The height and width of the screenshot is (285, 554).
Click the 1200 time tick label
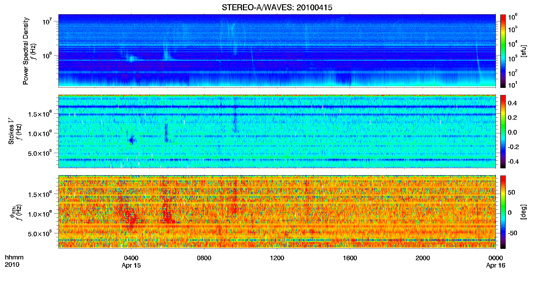[277, 258]
